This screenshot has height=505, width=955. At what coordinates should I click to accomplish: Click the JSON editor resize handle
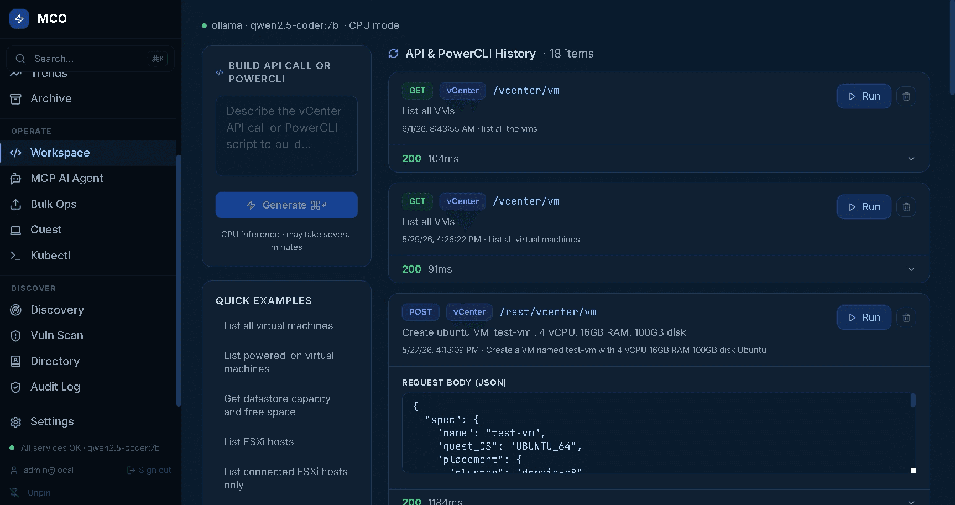(x=913, y=470)
